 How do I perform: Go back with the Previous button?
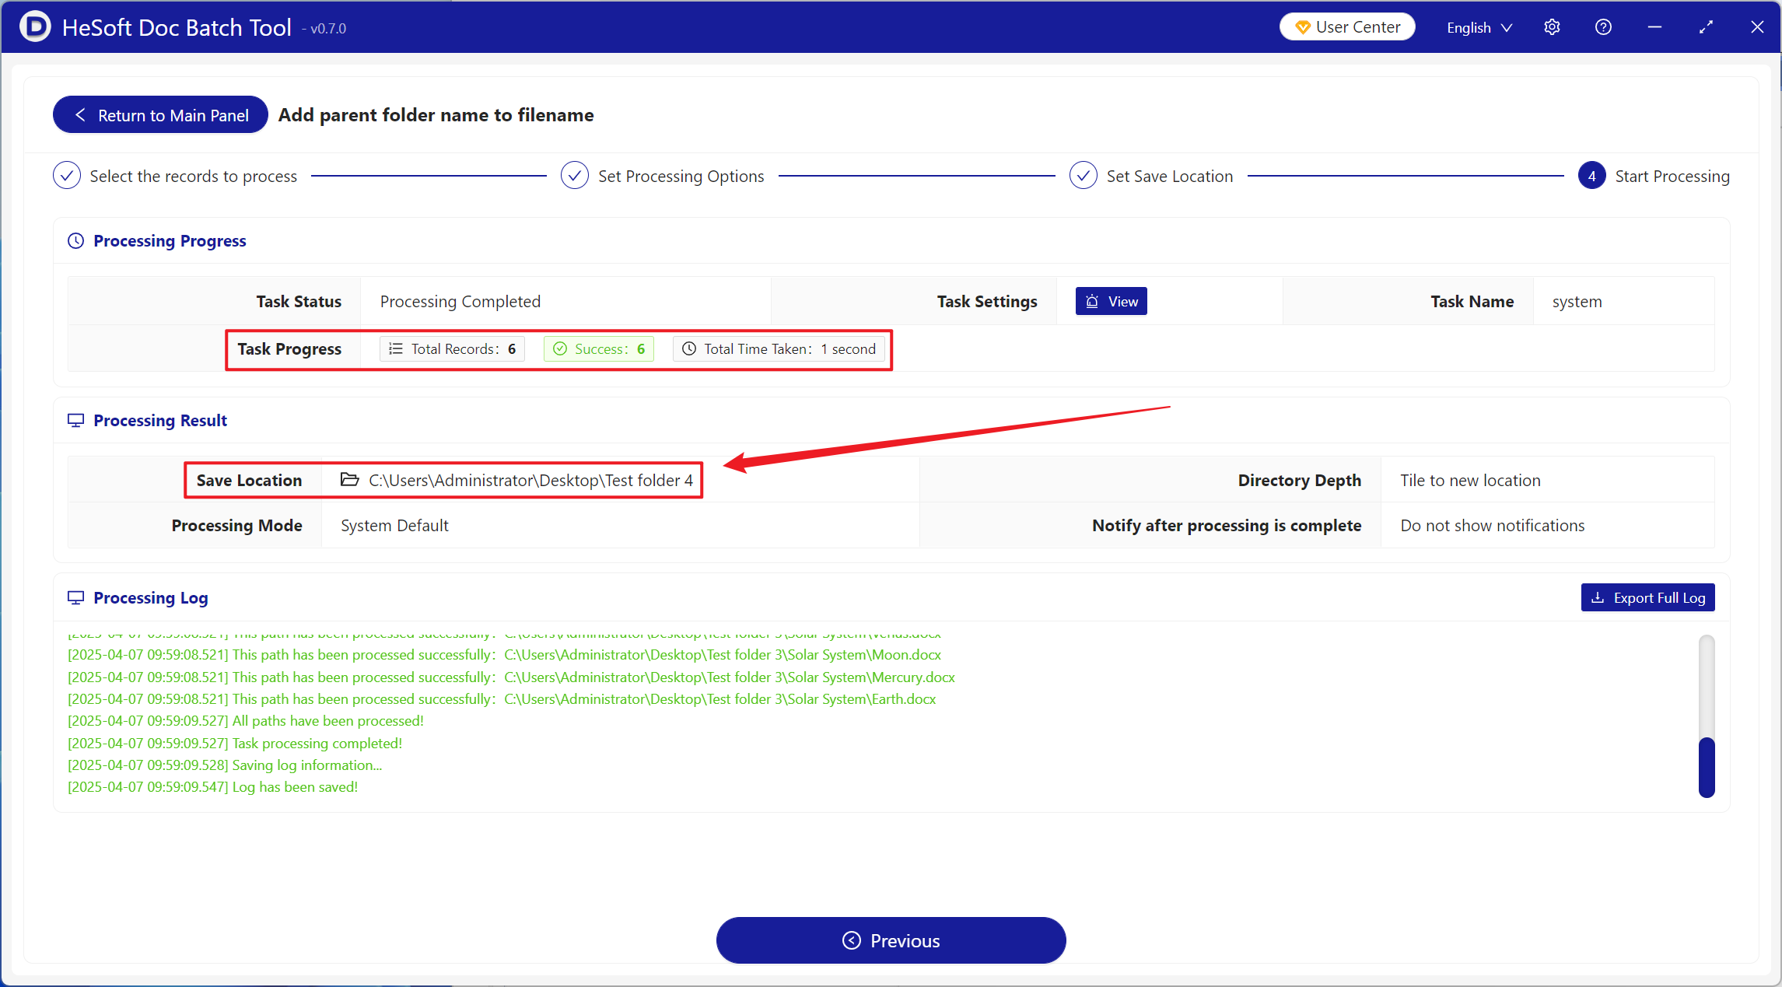pos(891,940)
